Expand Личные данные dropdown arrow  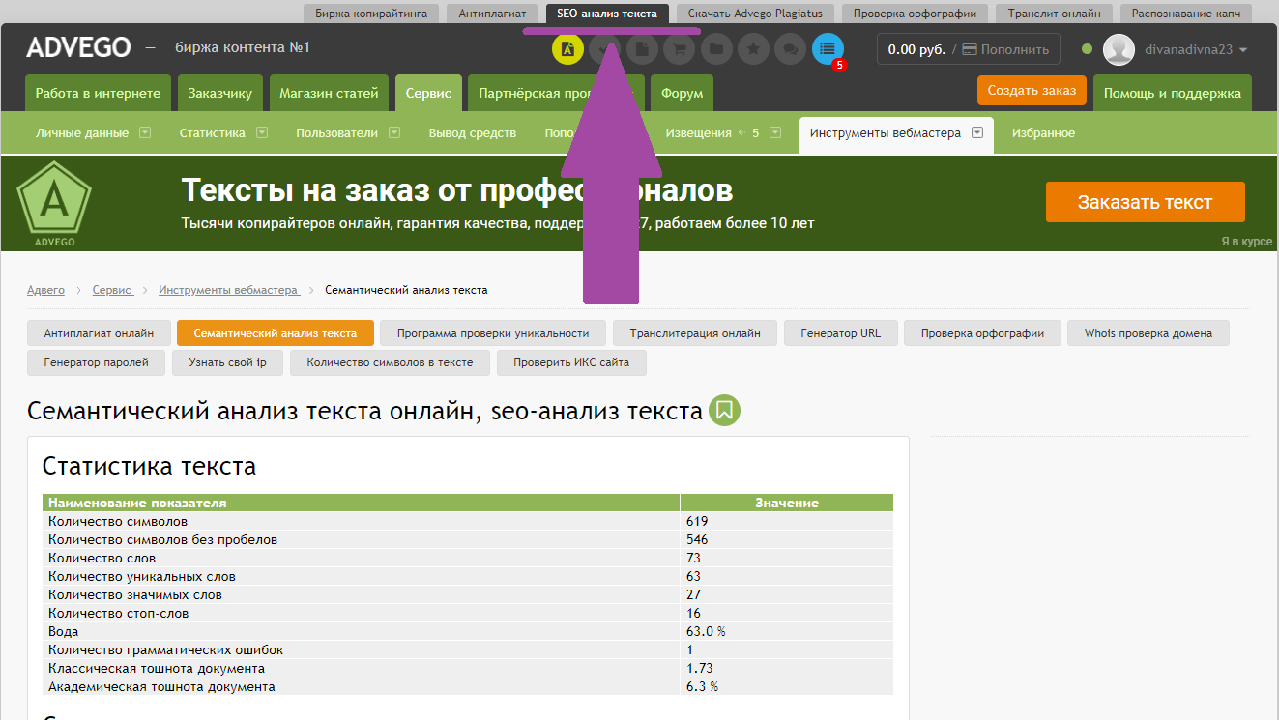[145, 133]
